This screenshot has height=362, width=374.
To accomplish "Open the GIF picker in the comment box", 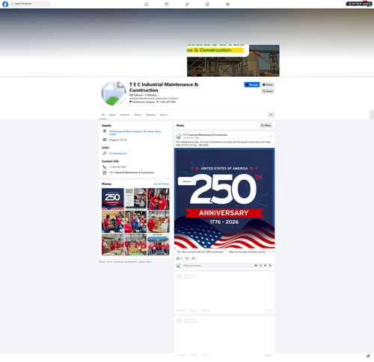I will (266, 266).
